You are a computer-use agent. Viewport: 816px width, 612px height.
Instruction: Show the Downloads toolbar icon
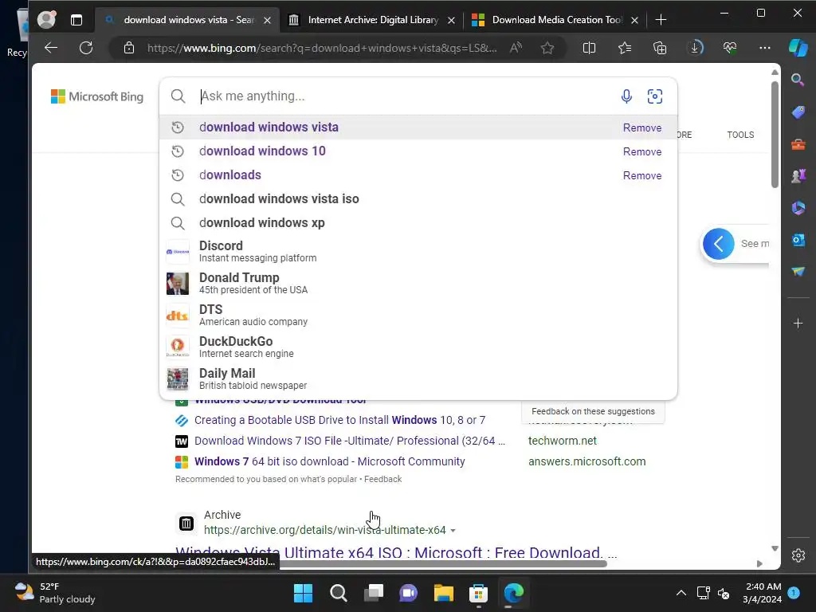(695, 48)
